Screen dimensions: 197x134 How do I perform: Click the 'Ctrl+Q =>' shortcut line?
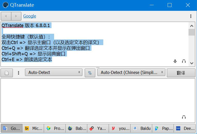pyautogui.click(x=46, y=48)
